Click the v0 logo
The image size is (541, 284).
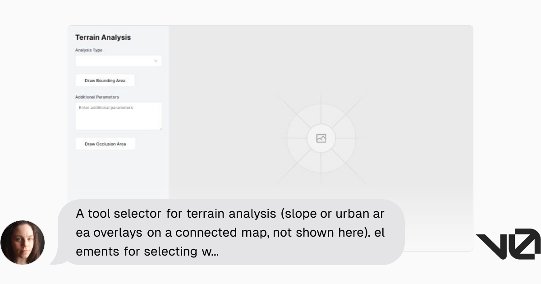[x=508, y=244]
